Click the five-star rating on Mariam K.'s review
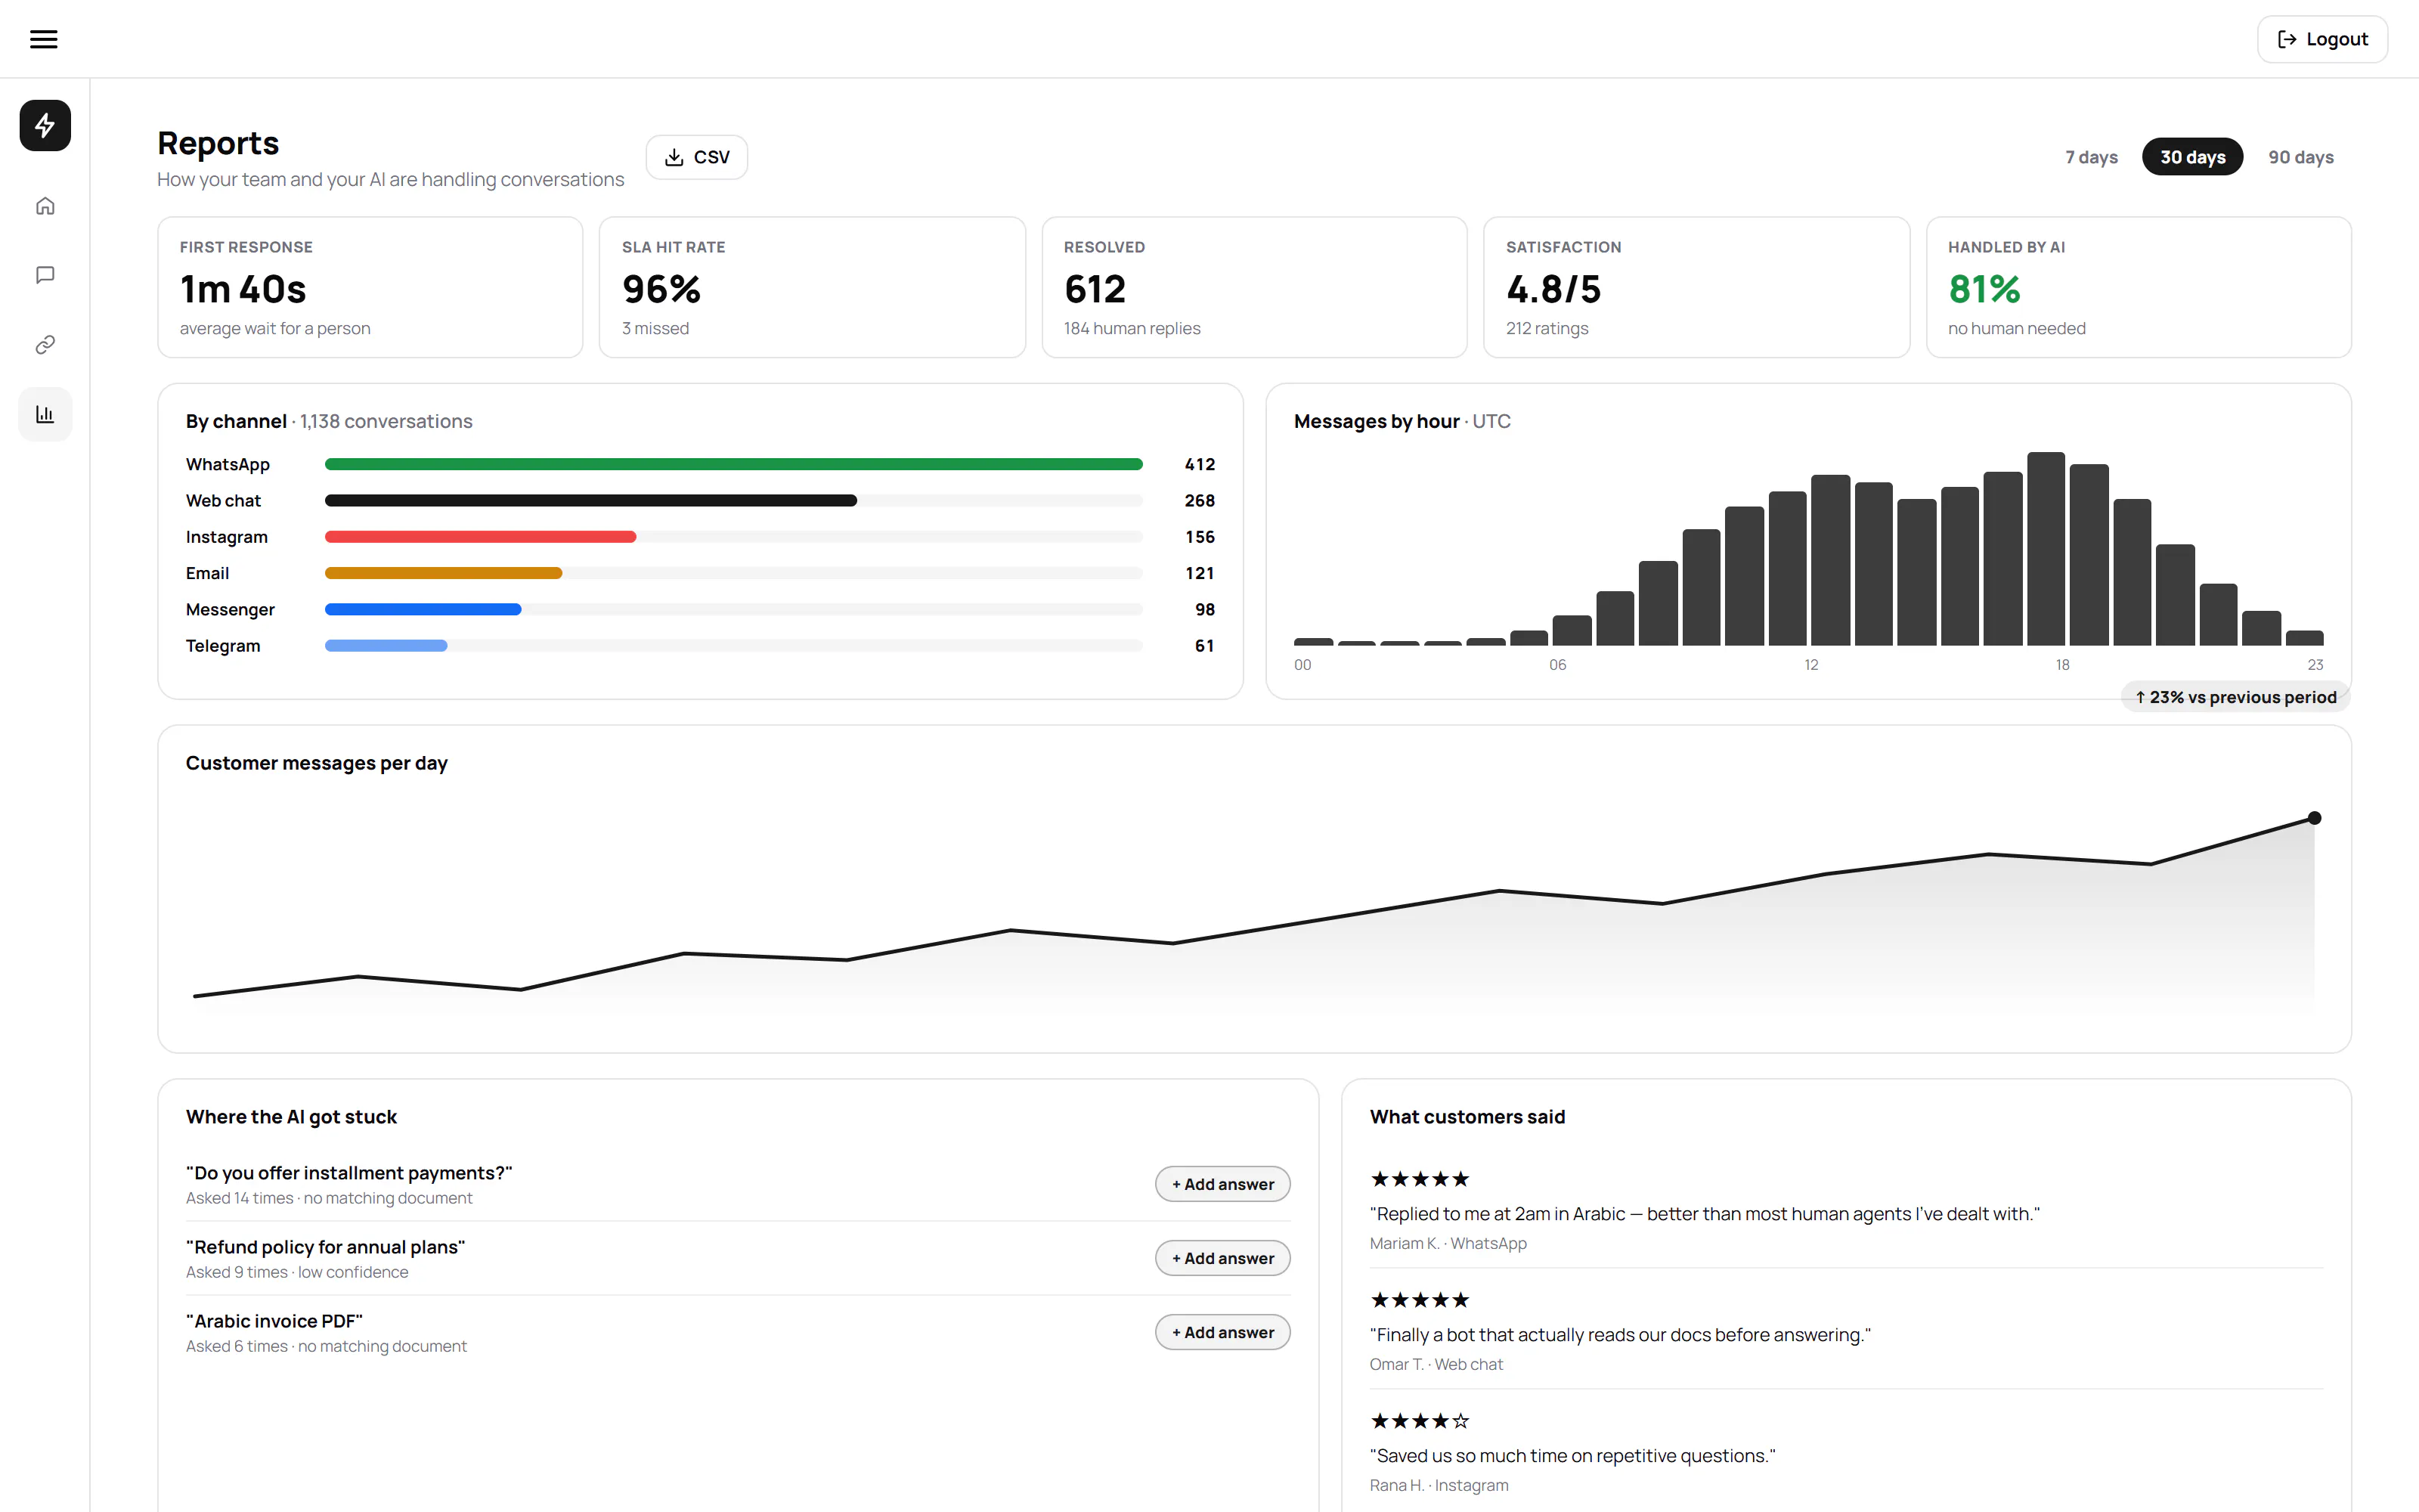 (1420, 1179)
